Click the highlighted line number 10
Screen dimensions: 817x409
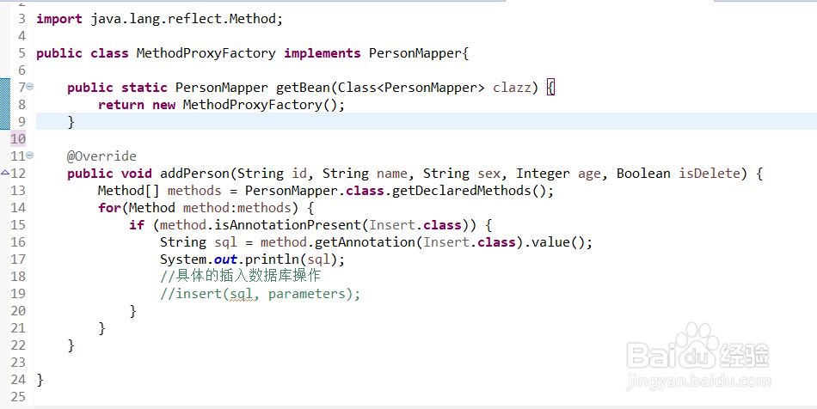18,139
